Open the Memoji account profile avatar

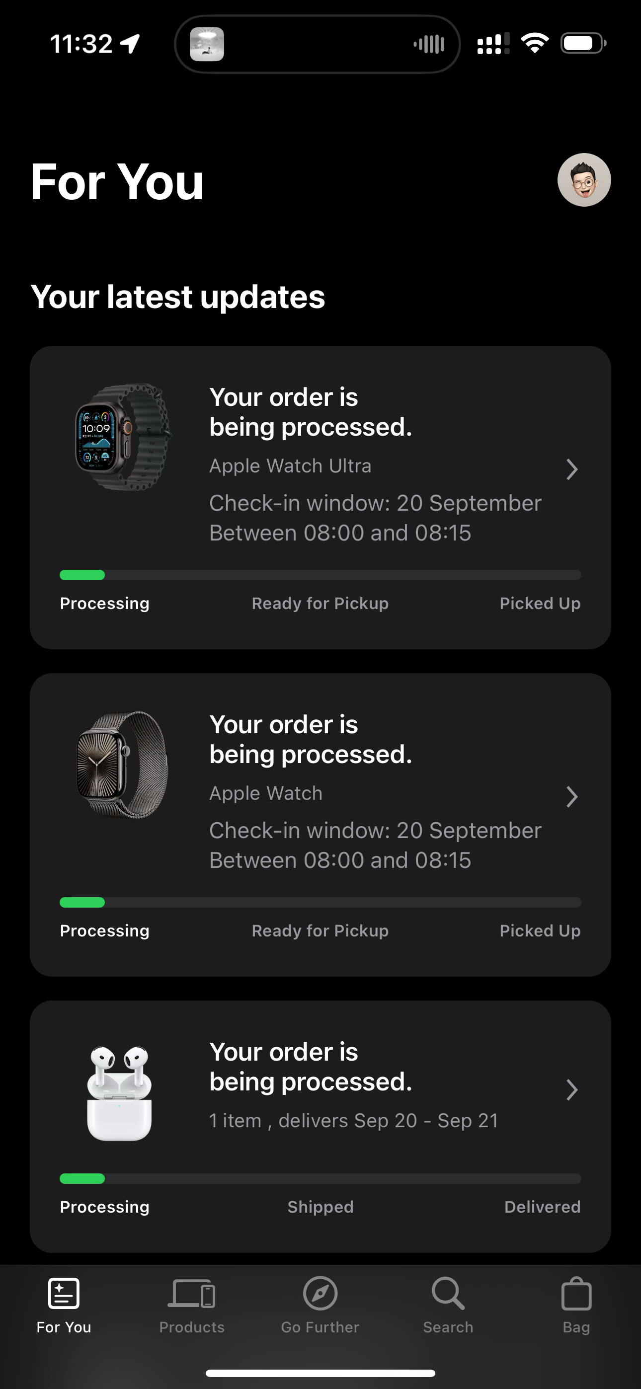pyautogui.click(x=584, y=180)
